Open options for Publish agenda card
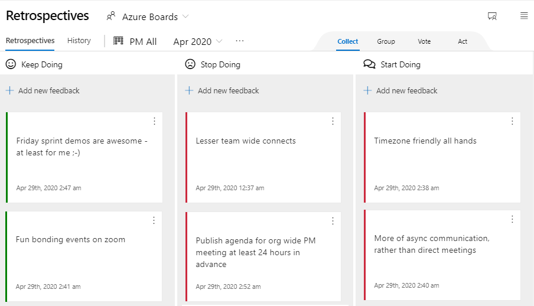This screenshot has height=306, width=534. coord(333,221)
